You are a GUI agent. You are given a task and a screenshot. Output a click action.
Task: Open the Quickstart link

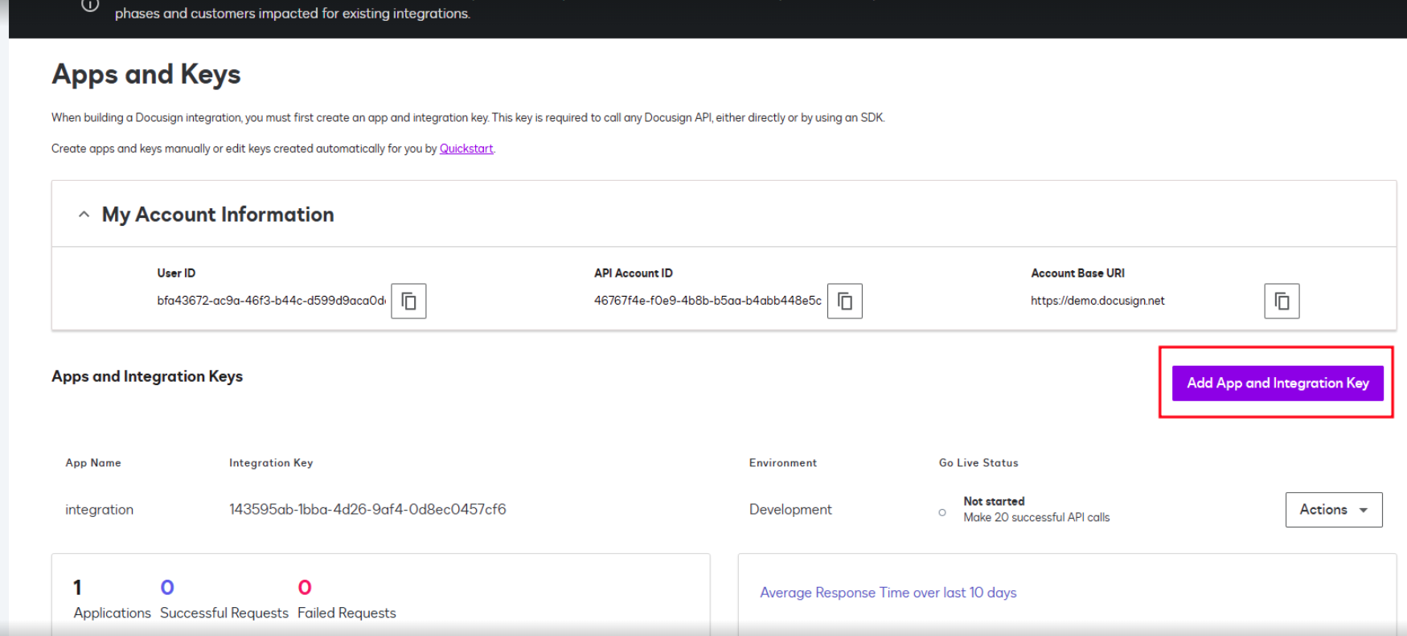tap(466, 149)
